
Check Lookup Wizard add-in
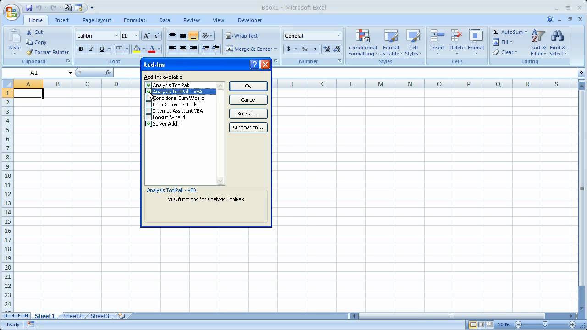pyautogui.click(x=149, y=117)
